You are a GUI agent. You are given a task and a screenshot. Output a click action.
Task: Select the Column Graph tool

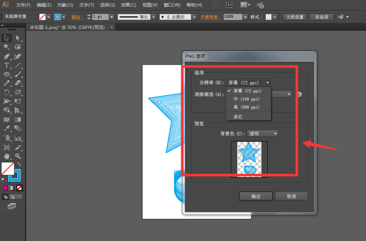coord(18,138)
